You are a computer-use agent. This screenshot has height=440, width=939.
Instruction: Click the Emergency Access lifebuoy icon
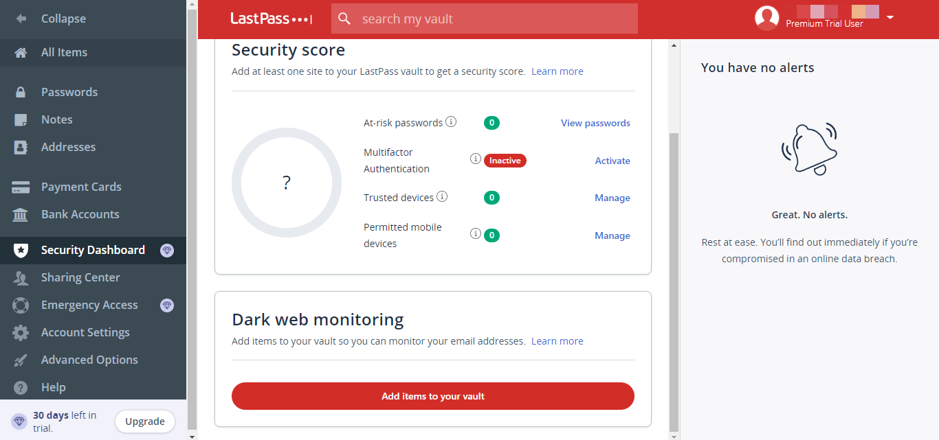pos(21,305)
